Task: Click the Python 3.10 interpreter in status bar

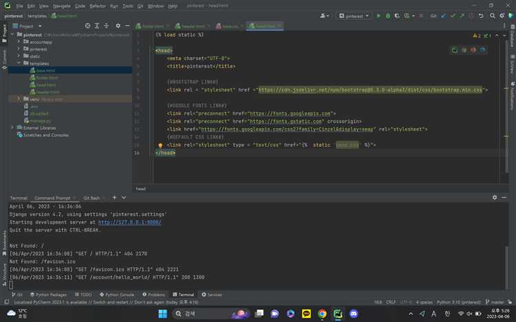Action: pos(458,302)
